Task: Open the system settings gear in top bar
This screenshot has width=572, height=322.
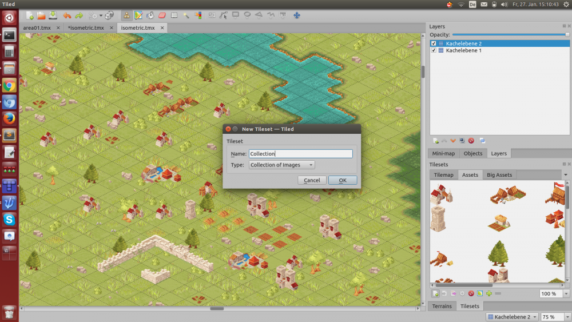Action: 566,5
